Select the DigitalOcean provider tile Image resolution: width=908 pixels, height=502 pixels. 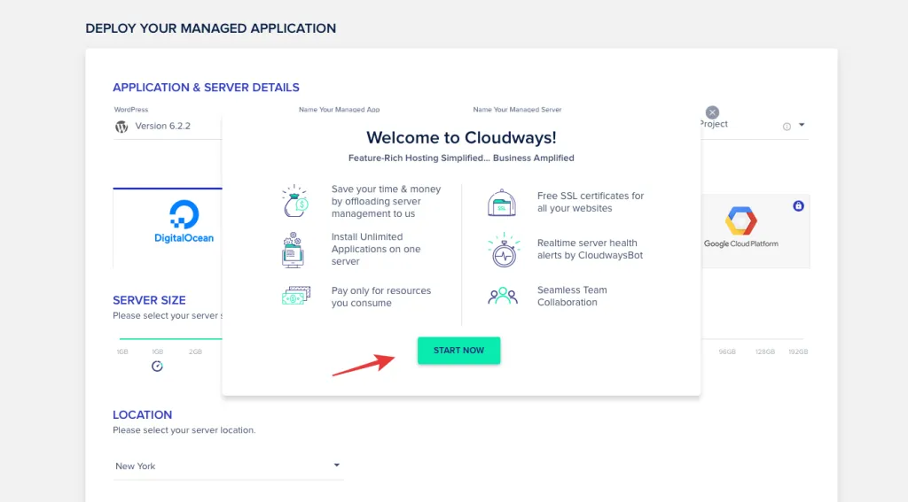point(168,226)
